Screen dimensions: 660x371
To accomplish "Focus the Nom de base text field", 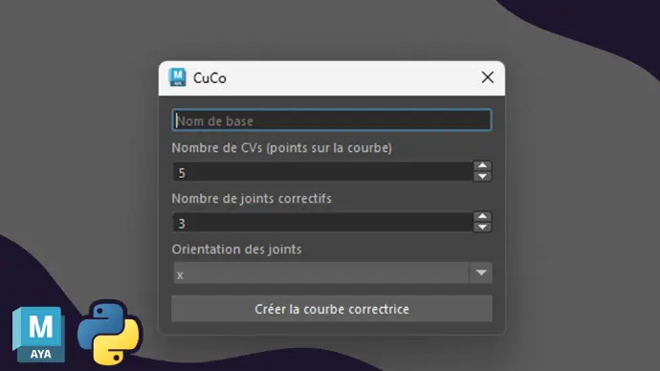I will (332, 120).
